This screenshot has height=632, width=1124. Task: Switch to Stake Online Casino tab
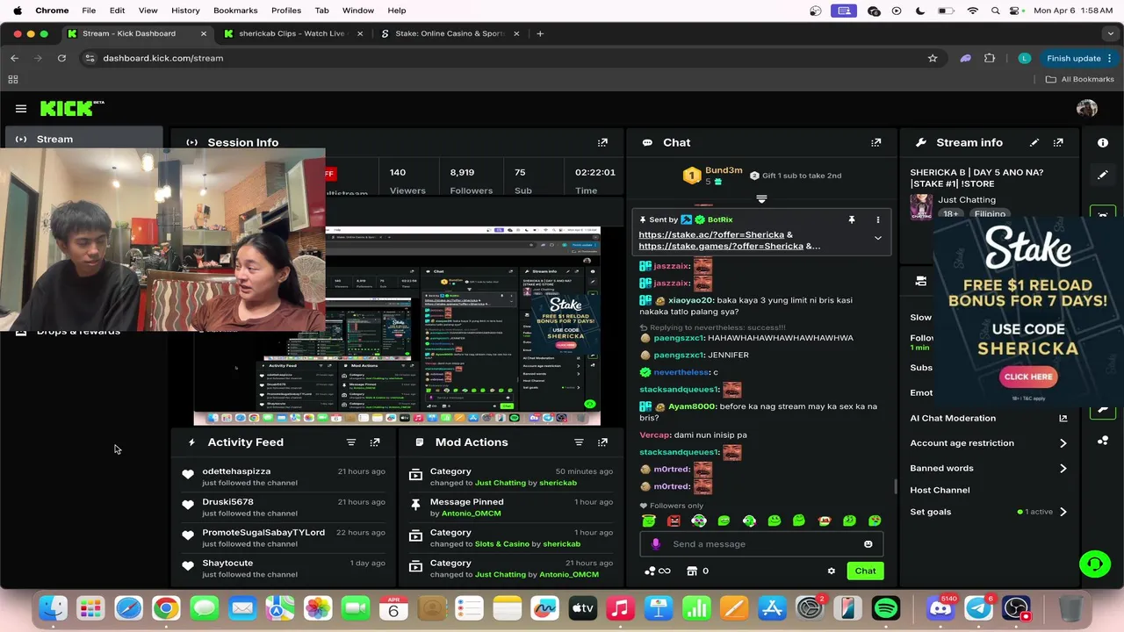(x=450, y=33)
